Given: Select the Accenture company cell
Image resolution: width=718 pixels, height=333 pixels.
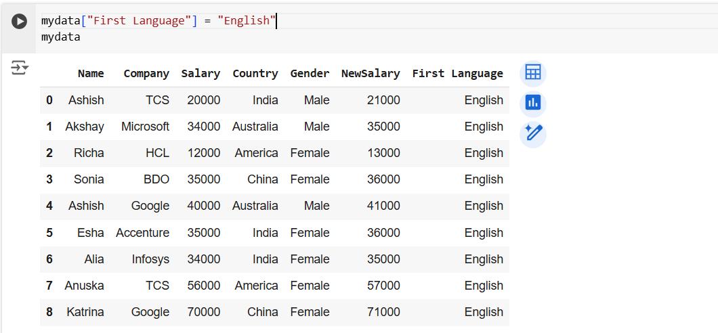Looking at the screenshot, I should pos(142,233).
